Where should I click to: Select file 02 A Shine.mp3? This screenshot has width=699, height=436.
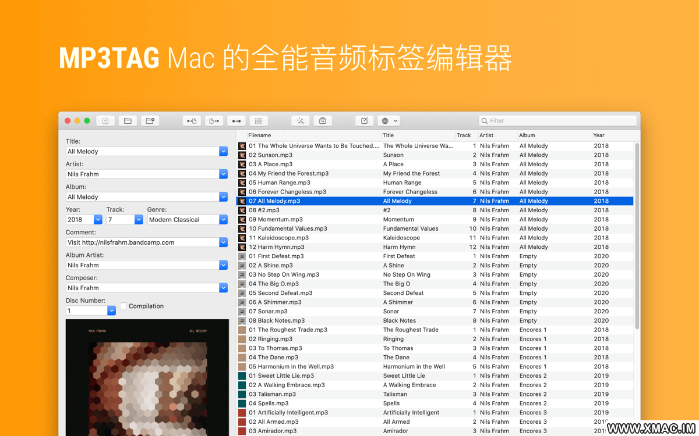coord(271,266)
